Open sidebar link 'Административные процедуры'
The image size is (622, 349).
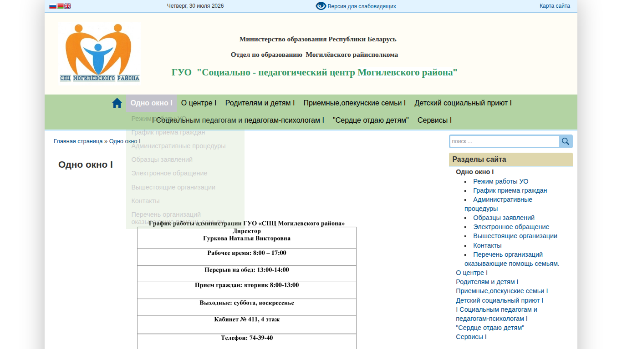point(498,204)
